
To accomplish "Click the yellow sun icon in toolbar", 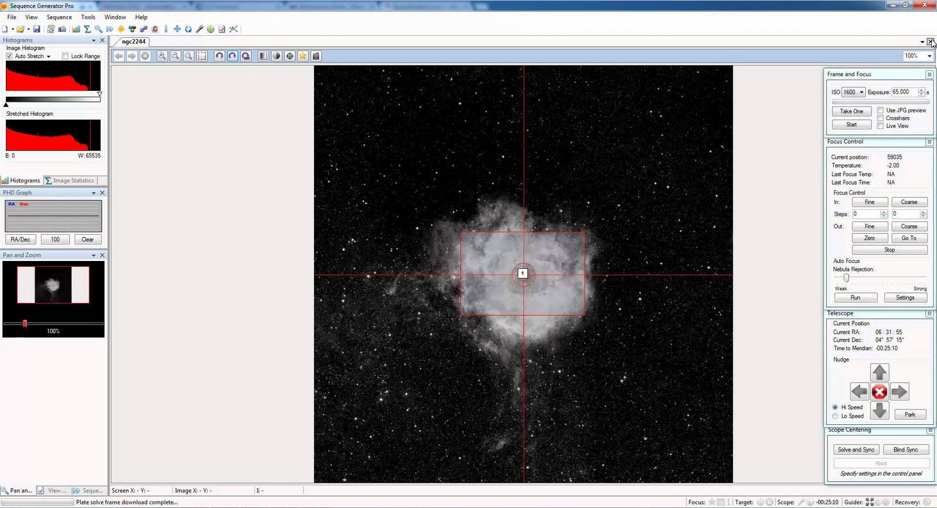I will [121, 29].
